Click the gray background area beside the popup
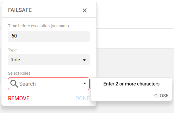The height and width of the screenshot is (113, 174). [135, 63]
